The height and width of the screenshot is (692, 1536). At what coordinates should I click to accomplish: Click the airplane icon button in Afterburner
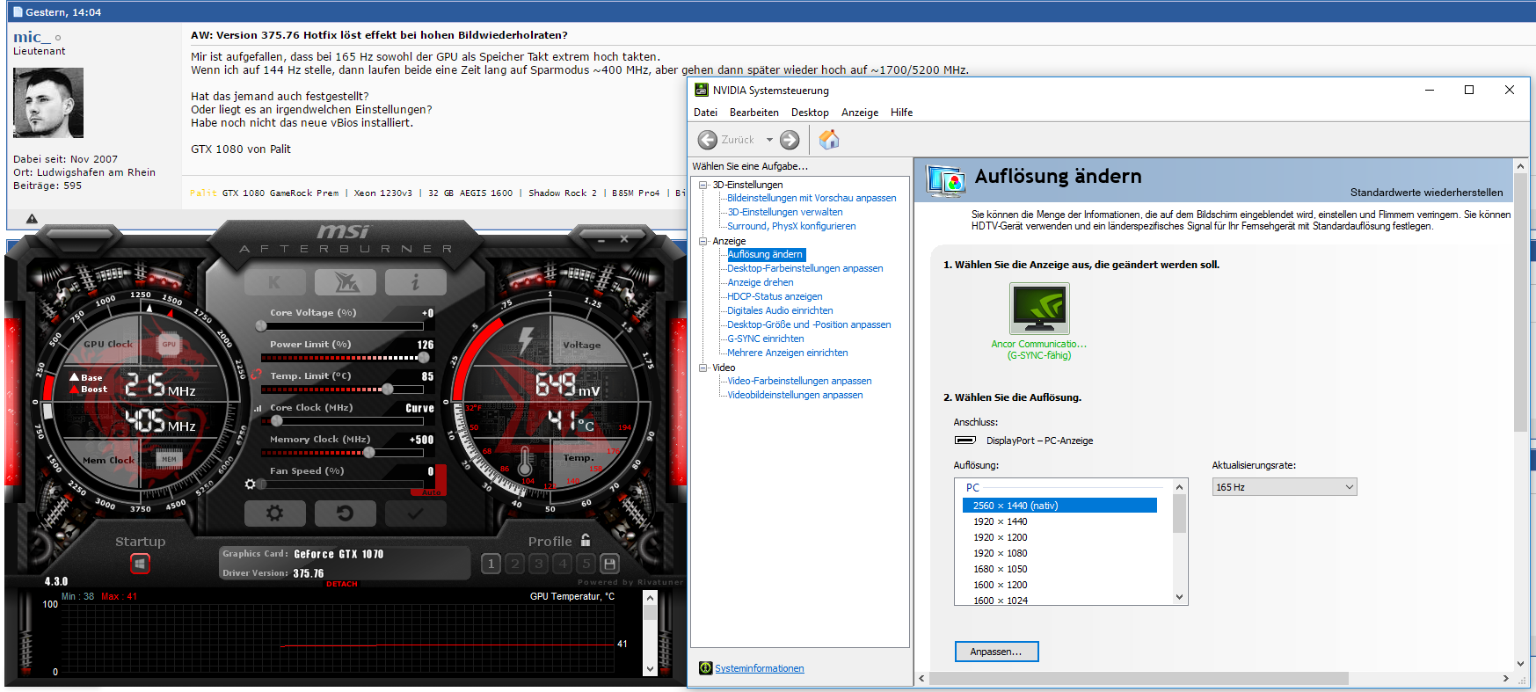(x=346, y=282)
